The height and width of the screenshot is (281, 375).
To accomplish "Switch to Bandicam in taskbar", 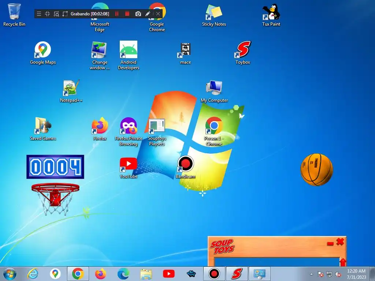I will point(214,274).
